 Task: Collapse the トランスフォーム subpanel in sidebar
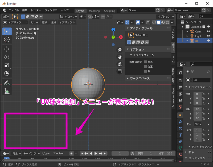(x=142, y=55)
